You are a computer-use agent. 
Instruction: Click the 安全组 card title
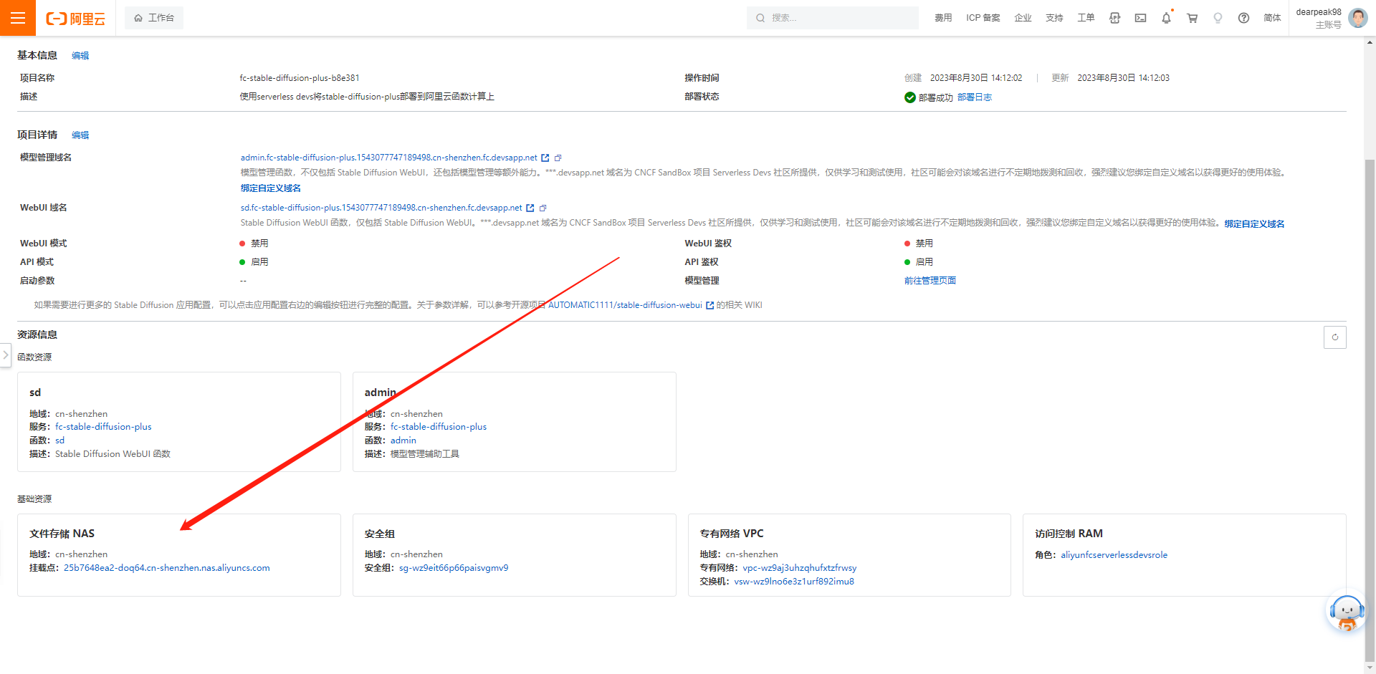click(380, 534)
